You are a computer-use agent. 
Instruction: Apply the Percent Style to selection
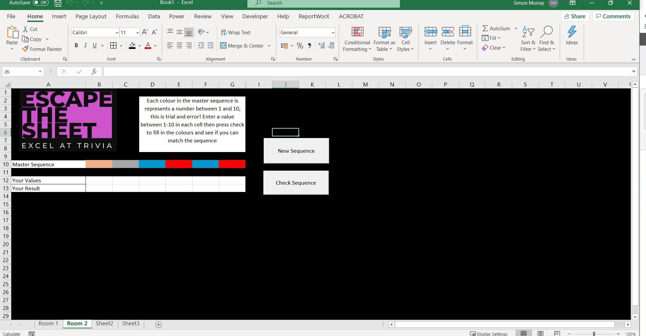(x=299, y=46)
